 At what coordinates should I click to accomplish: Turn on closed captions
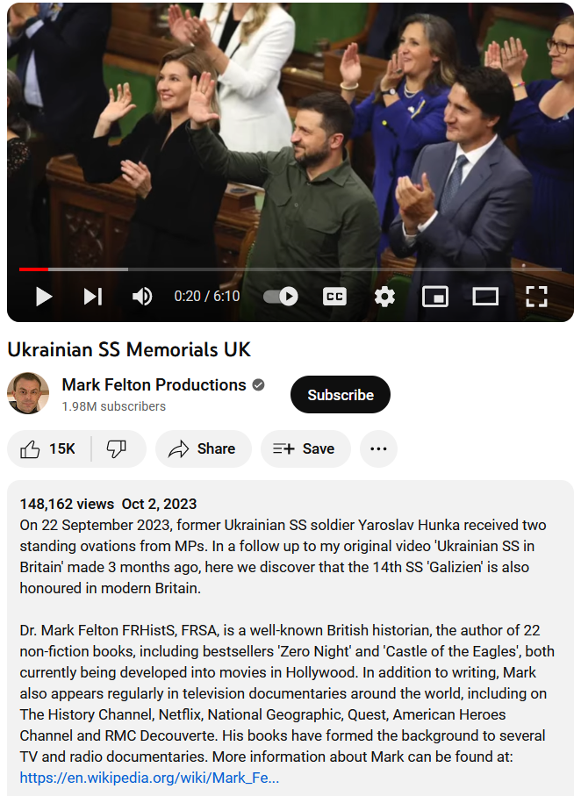pos(334,297)
